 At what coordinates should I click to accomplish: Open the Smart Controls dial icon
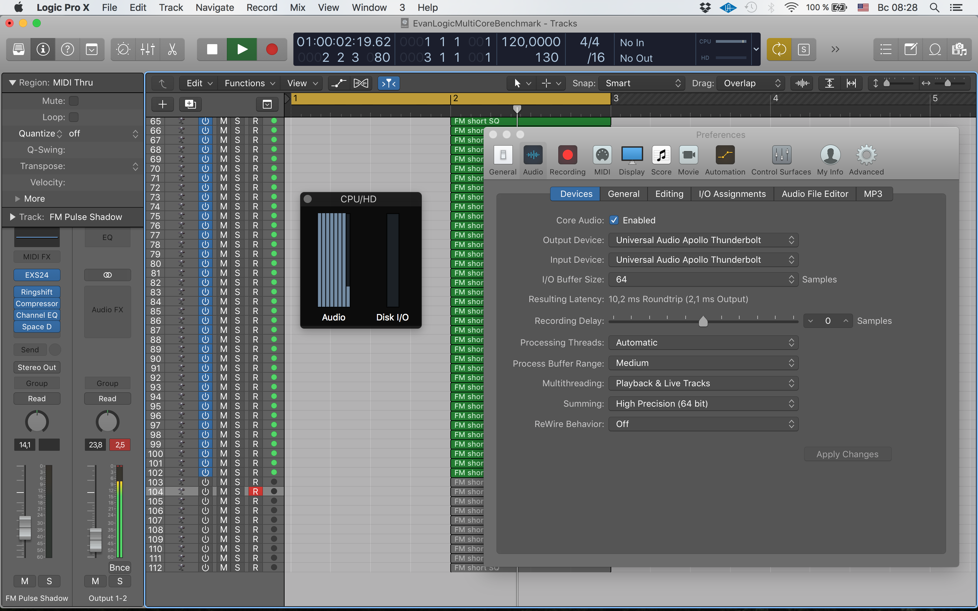[123, 49]
